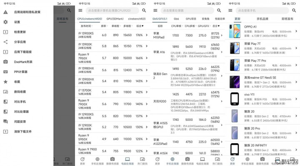The height and width of the screenshot is (166, 300).
Task: Tap search magnifier on Gb5/GFX3.1 screen
Action: click(219, 10)
